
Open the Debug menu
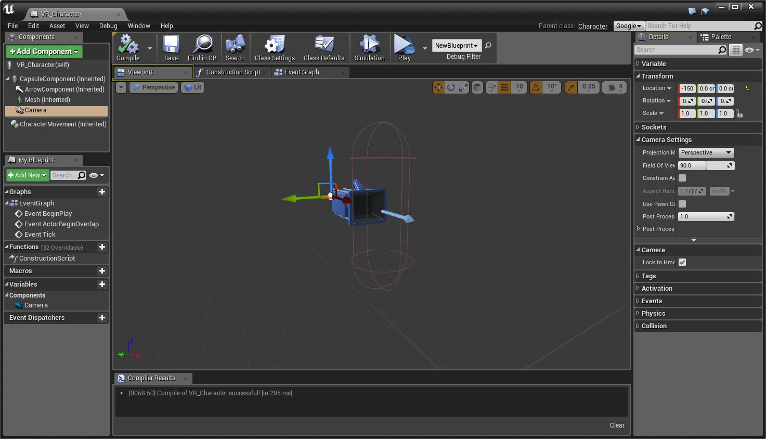[x=108, y=25]
